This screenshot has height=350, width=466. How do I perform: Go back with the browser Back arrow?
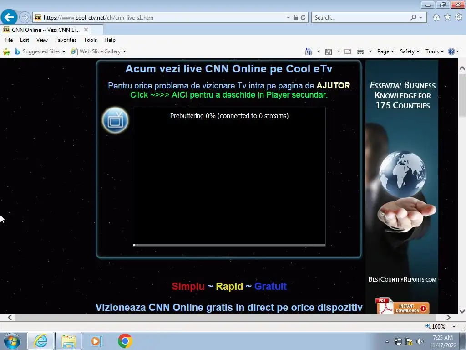(9, 17)
